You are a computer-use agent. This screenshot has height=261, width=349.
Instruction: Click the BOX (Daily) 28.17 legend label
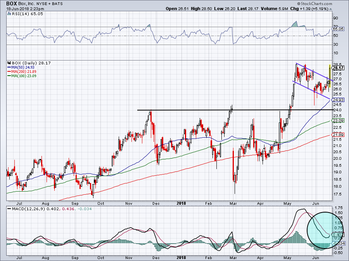pos(31,63)
